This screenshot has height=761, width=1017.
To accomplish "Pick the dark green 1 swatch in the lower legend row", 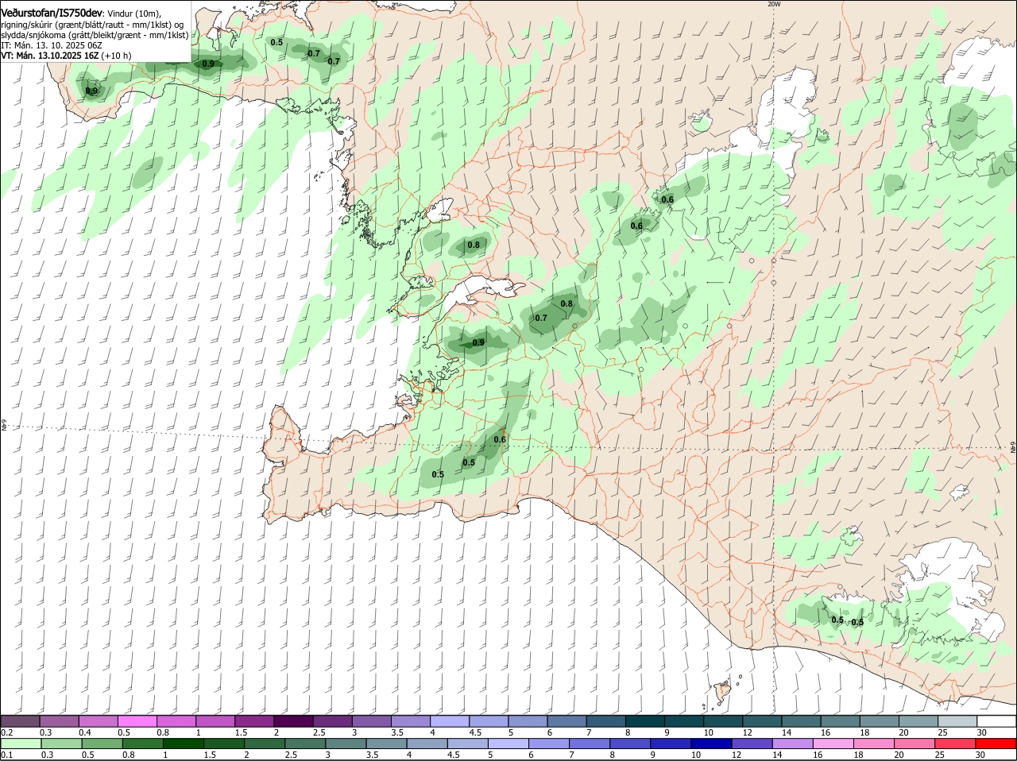I will pos(184,744).
